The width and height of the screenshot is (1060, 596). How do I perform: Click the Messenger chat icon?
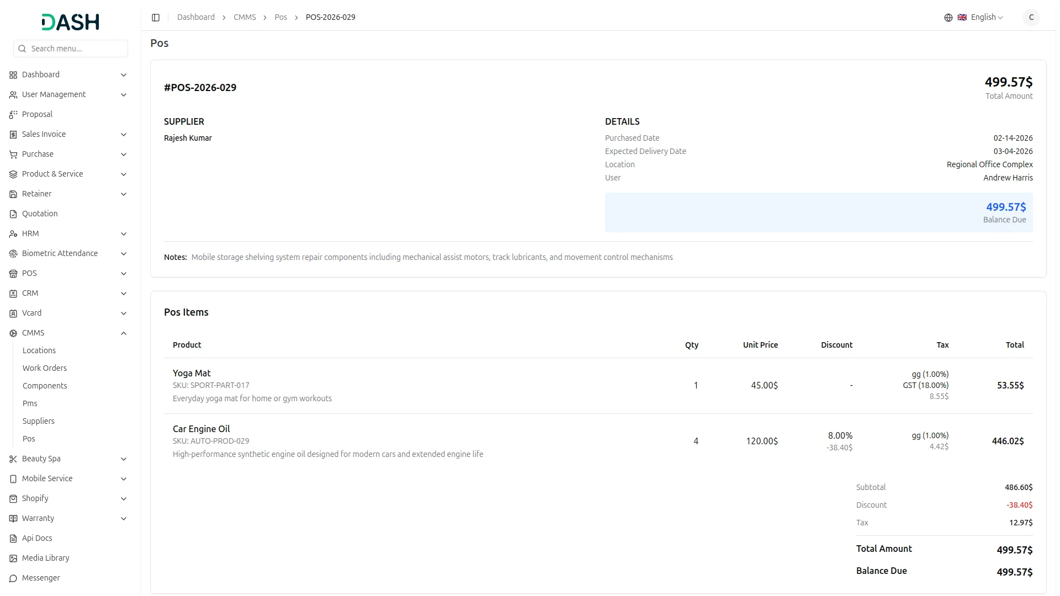13,578
